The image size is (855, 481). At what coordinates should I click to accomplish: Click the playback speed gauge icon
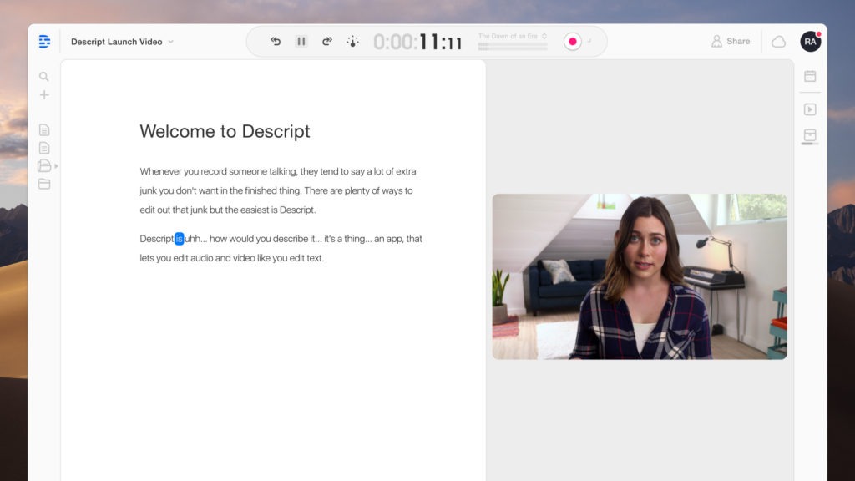tap(352, 41)
